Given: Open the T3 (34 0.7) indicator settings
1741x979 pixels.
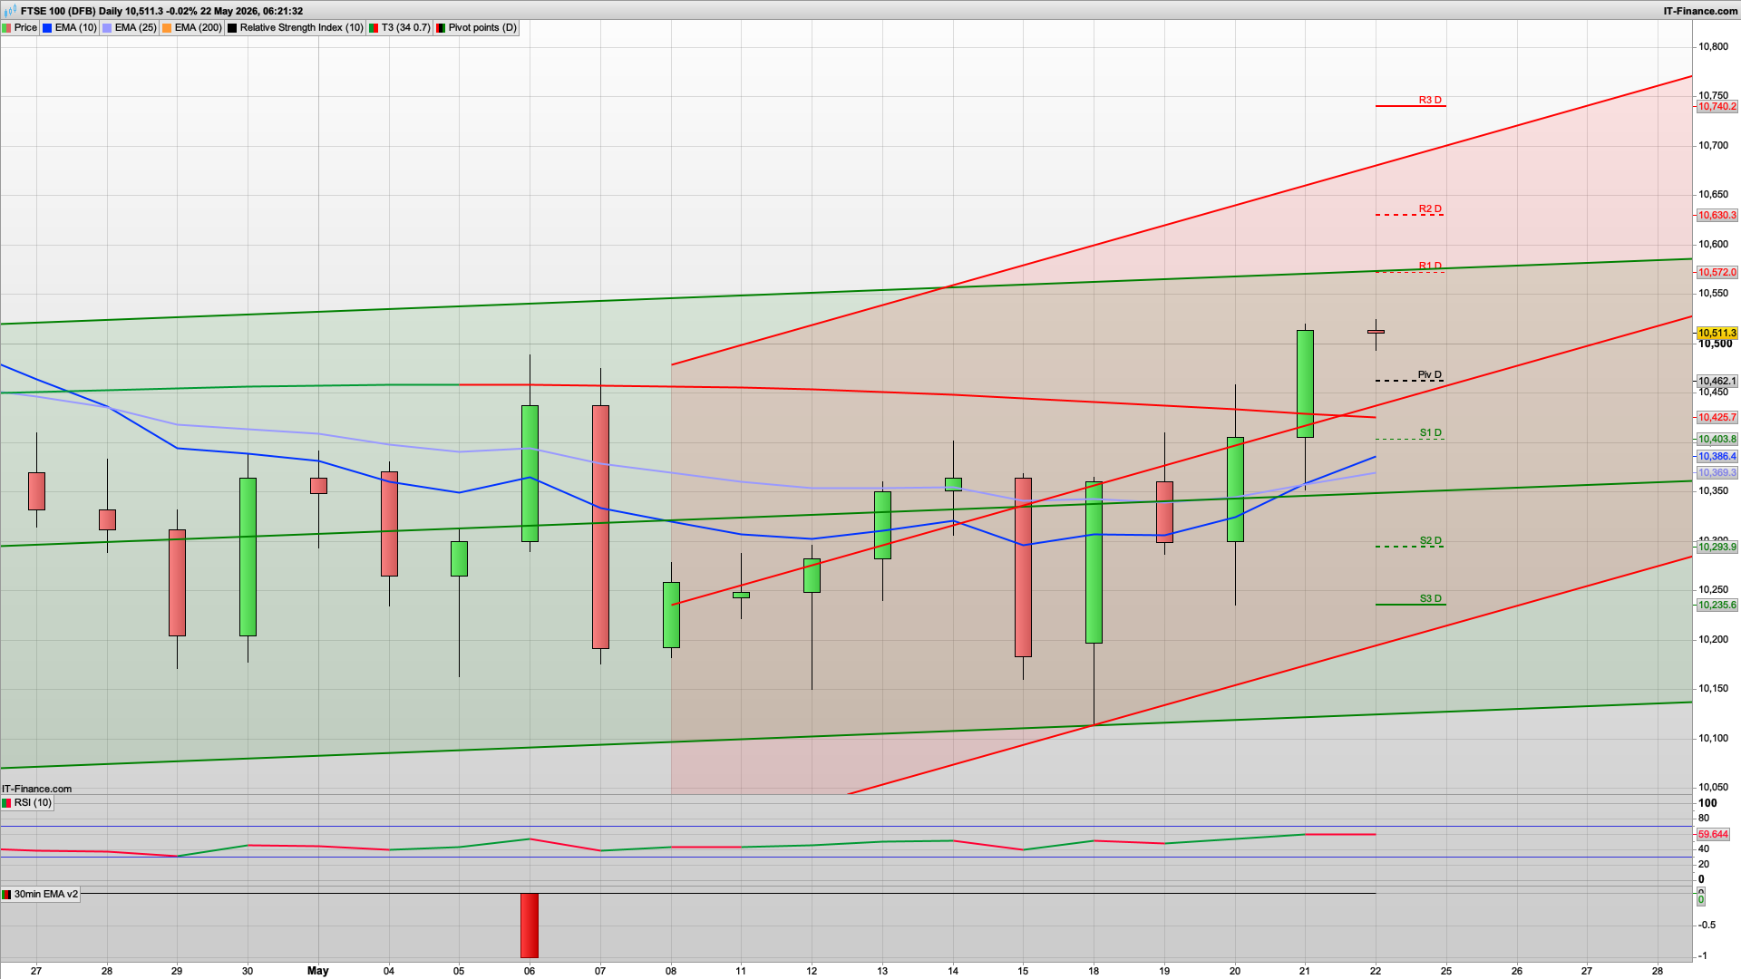Looking at the screenshot, I should pos(399,27).
